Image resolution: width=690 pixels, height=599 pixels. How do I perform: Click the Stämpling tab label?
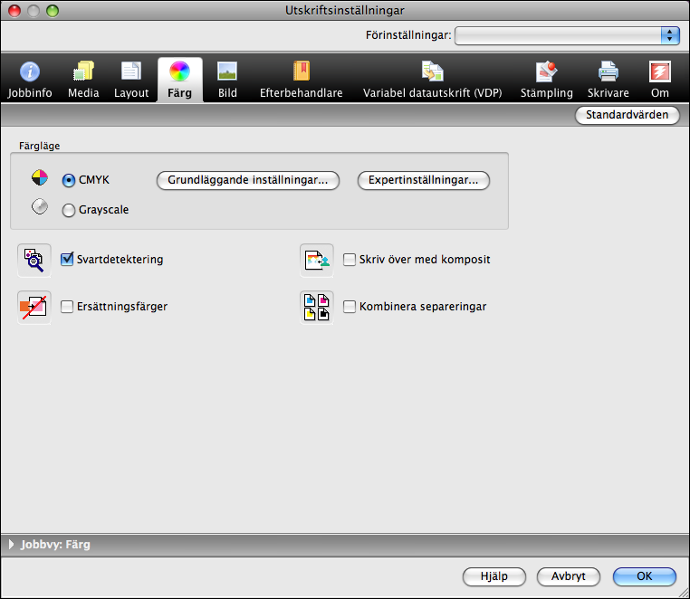(x=547, y=93)
